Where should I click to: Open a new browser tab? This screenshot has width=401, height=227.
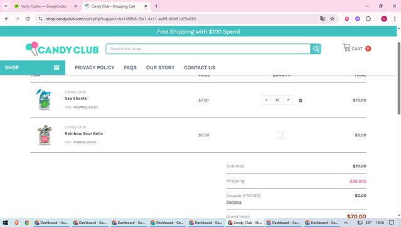click(x=156, y=6)
